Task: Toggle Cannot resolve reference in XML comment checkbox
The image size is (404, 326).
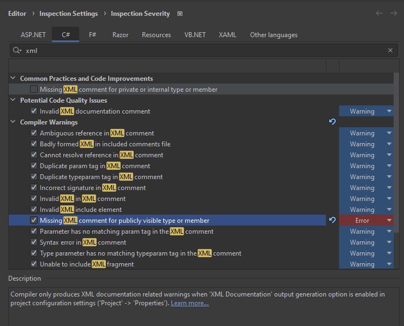Action: pyautogui.click(x=34, y=155)
